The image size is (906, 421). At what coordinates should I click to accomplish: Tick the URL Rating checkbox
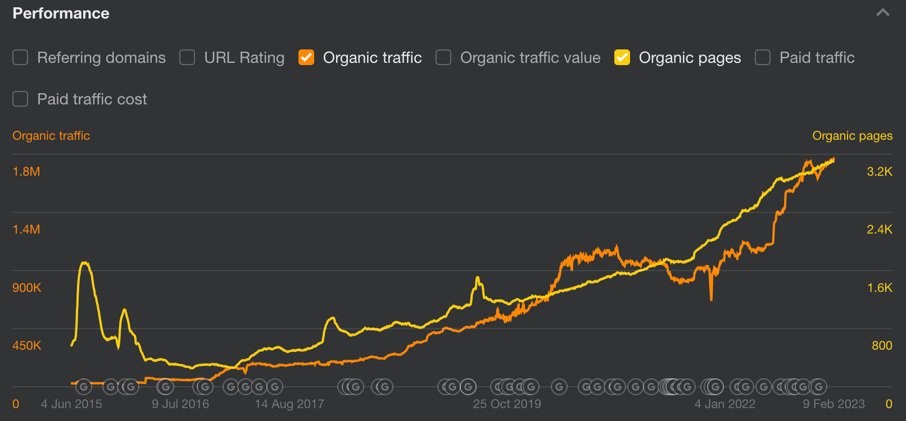[187, 58]
